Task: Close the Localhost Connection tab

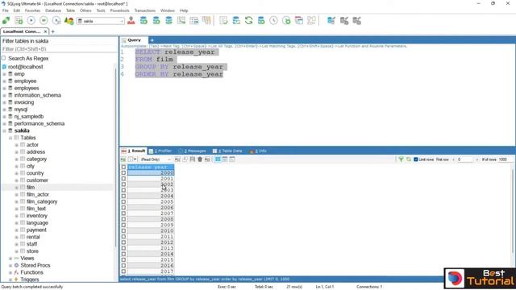Action: [45, 31]
